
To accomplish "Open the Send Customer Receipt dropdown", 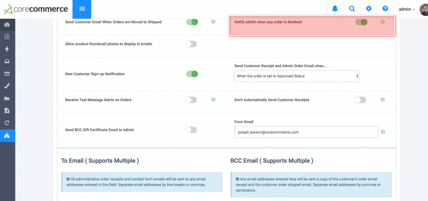I will (297, 76).
